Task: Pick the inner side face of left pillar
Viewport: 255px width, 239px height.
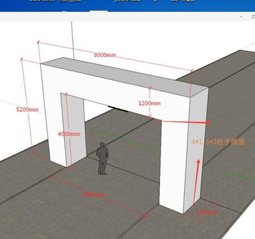Action: coord(73,130)
